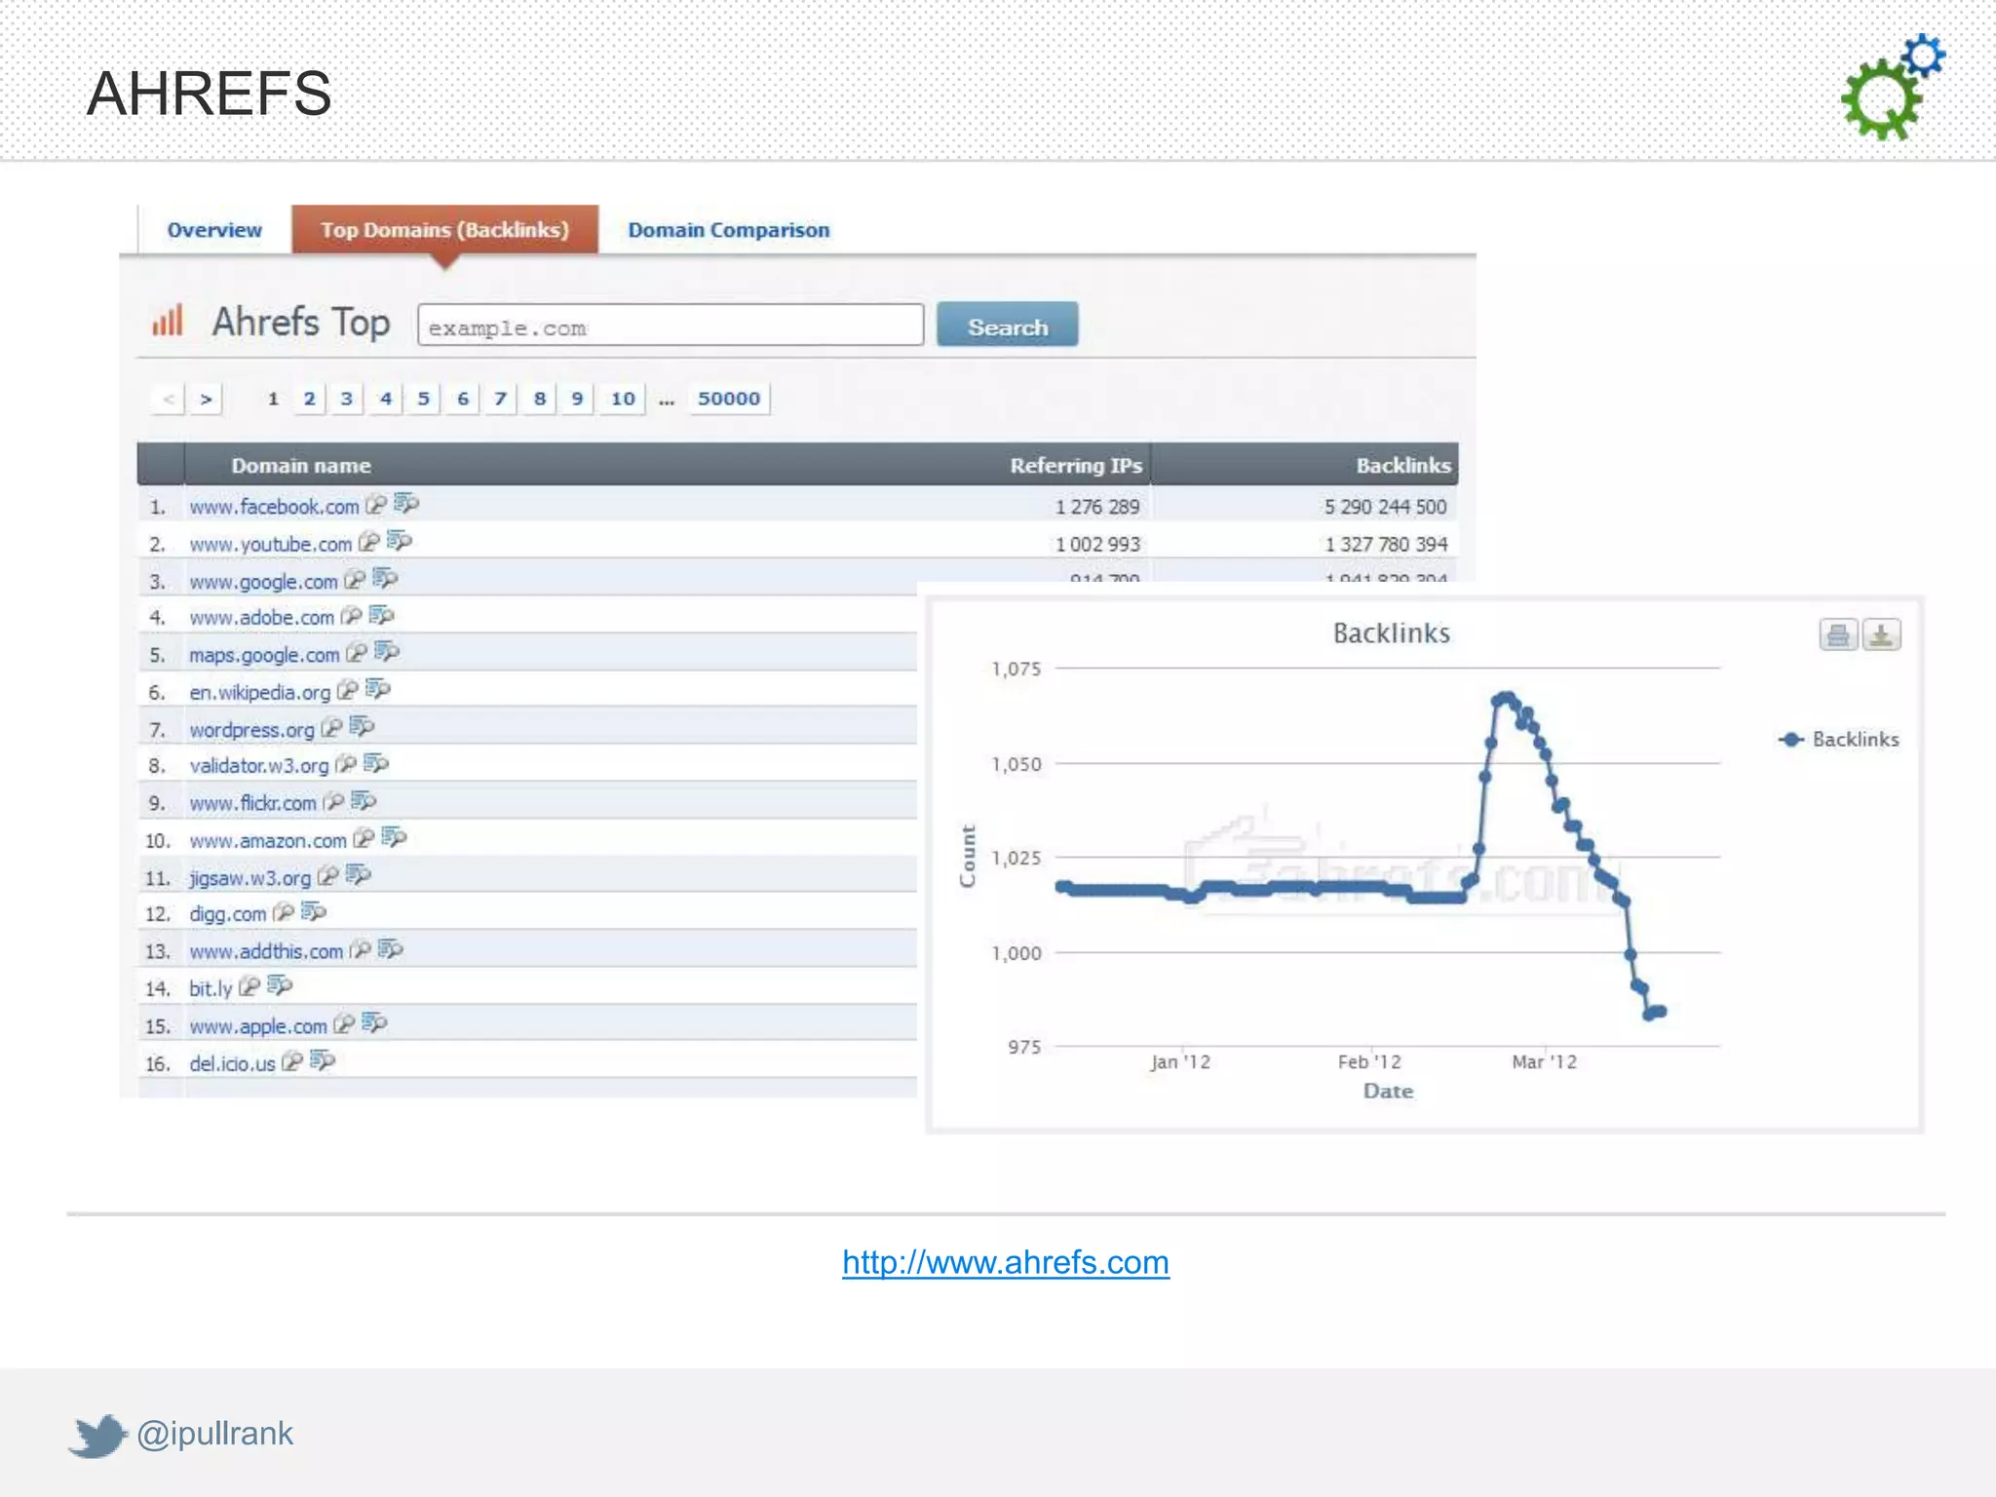Click the Domain name column header
Image resolution: width=1996 pixels, height=1497 pixels.
(301, 466)
